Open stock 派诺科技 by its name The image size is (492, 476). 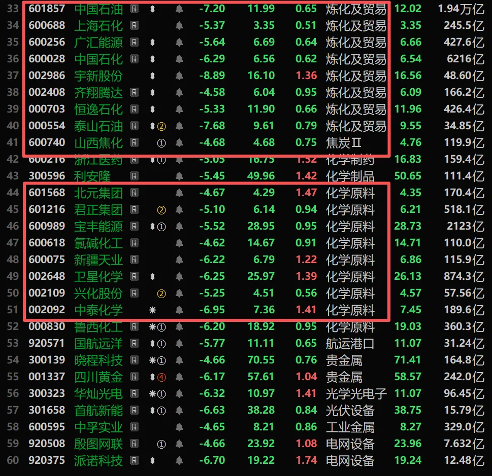pos(99,461)
